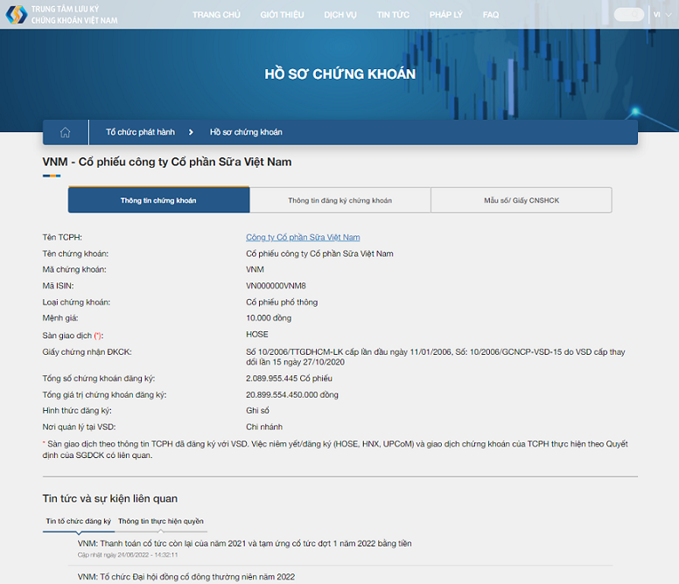Open the Trang chủ menu
679x584 pixels.
click(216, 15)
